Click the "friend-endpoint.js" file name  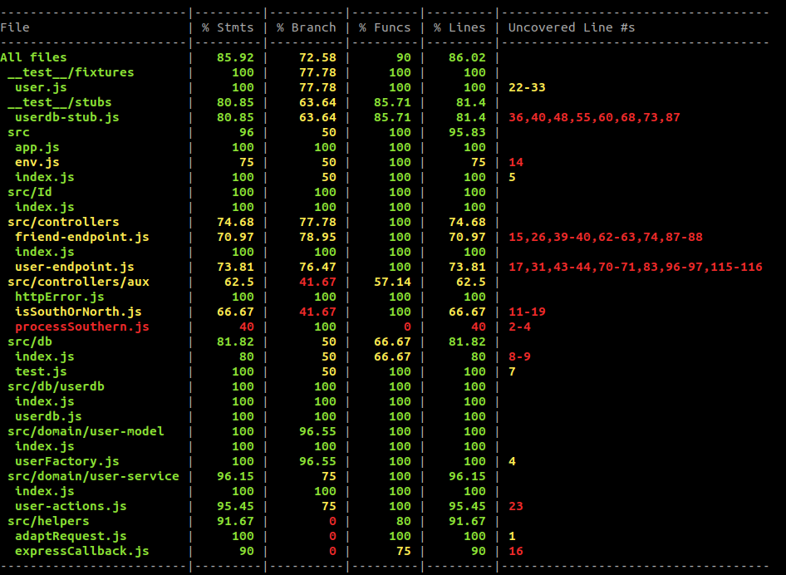[x=82, y=237]
